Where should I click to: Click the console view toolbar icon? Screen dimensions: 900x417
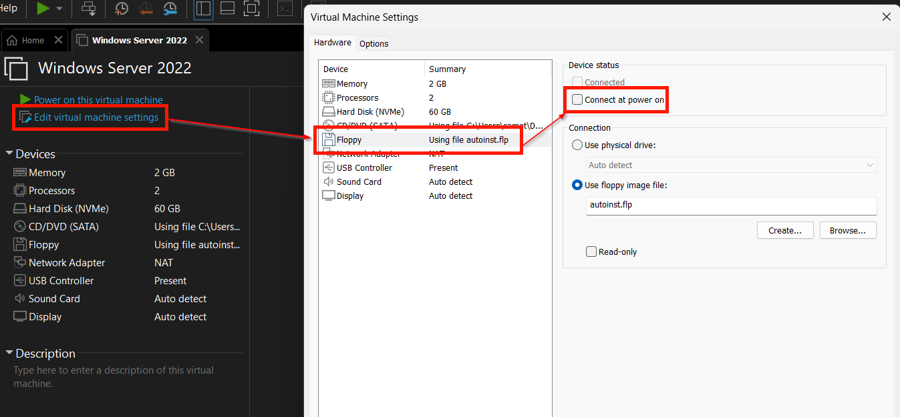coord(285,8)
